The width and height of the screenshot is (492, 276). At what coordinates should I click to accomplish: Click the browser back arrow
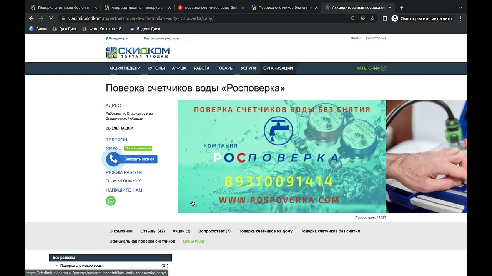tap(32, 18)
